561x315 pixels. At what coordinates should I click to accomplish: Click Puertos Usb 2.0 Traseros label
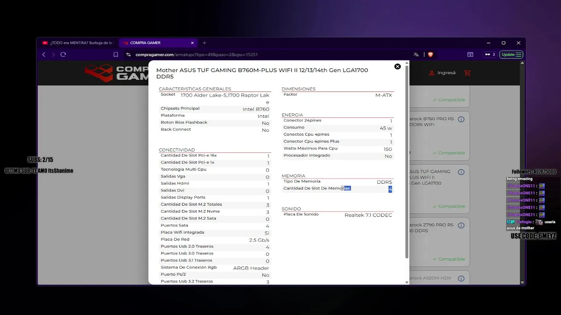tap(187, 246)
